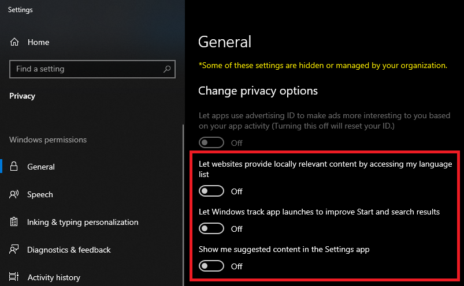Open the Speech settings page
The image size is (464, 286).
pos(40,194)
